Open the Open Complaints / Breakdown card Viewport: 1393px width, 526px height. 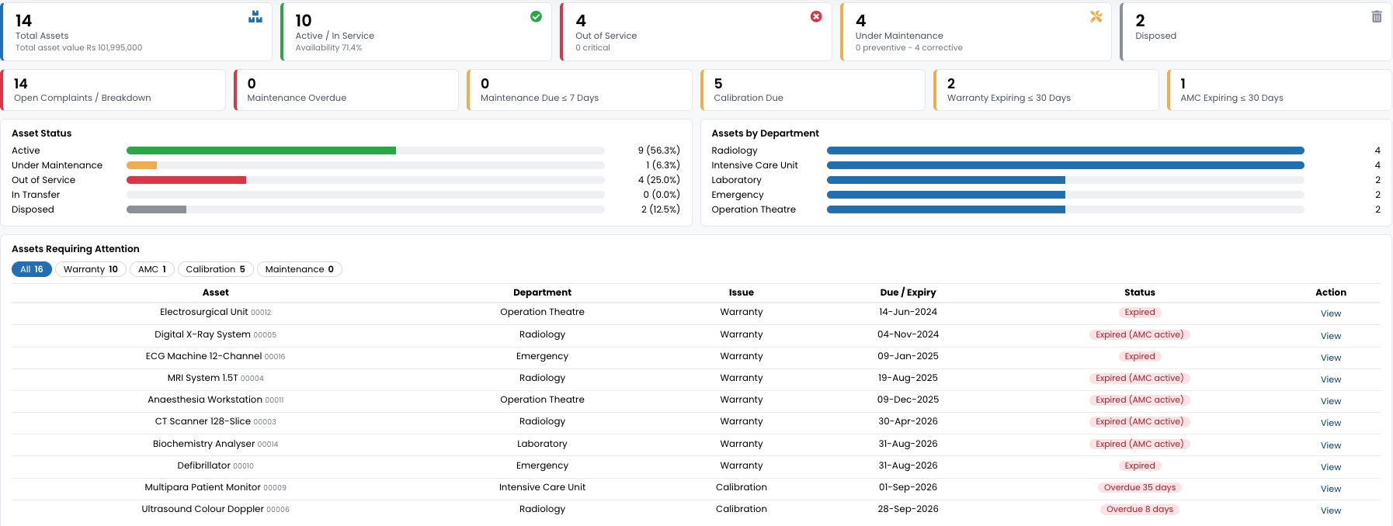[x=113, y=90]
